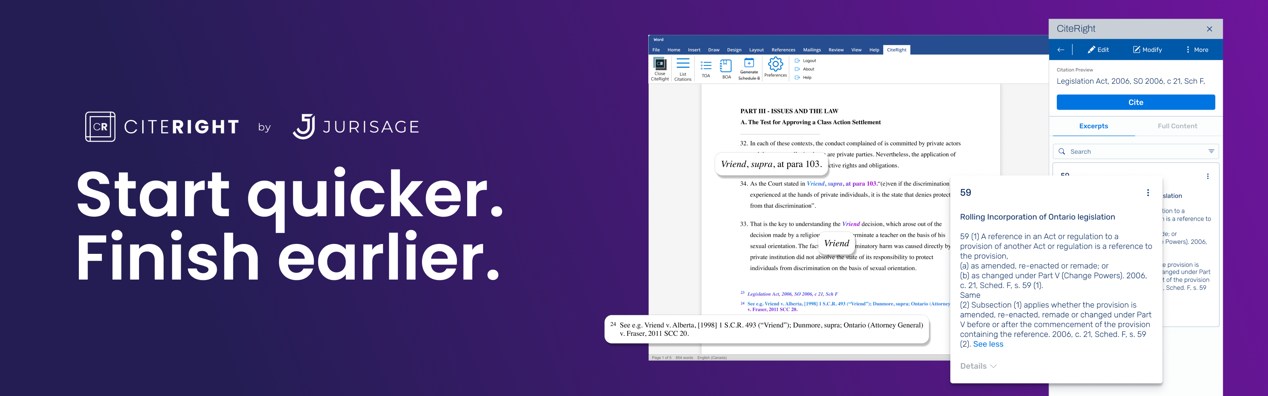This screenshot has width=1268, height=396.
Task: Switch to the Excerpts tab
Action: pyautogui.click(x=1093, y=126)
